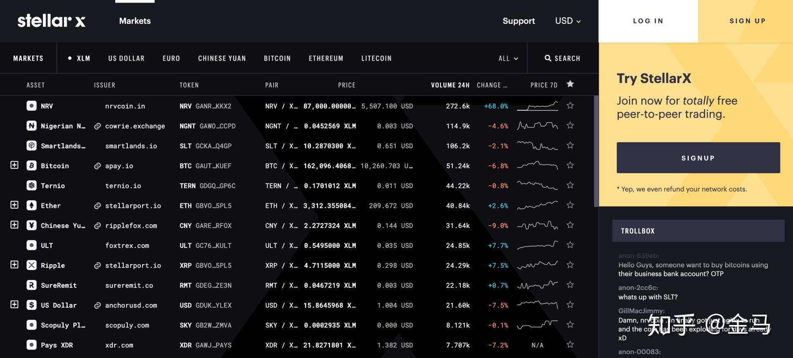The image size is (793, 358).
Task: Expand the Bitcoin row issuers
Action: 14,165
